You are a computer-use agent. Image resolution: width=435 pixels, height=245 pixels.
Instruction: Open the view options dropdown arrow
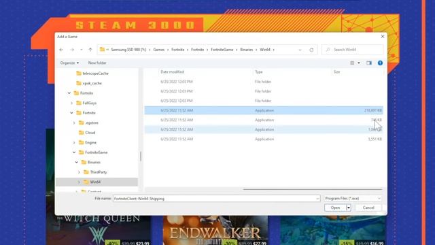pos(359,63)
